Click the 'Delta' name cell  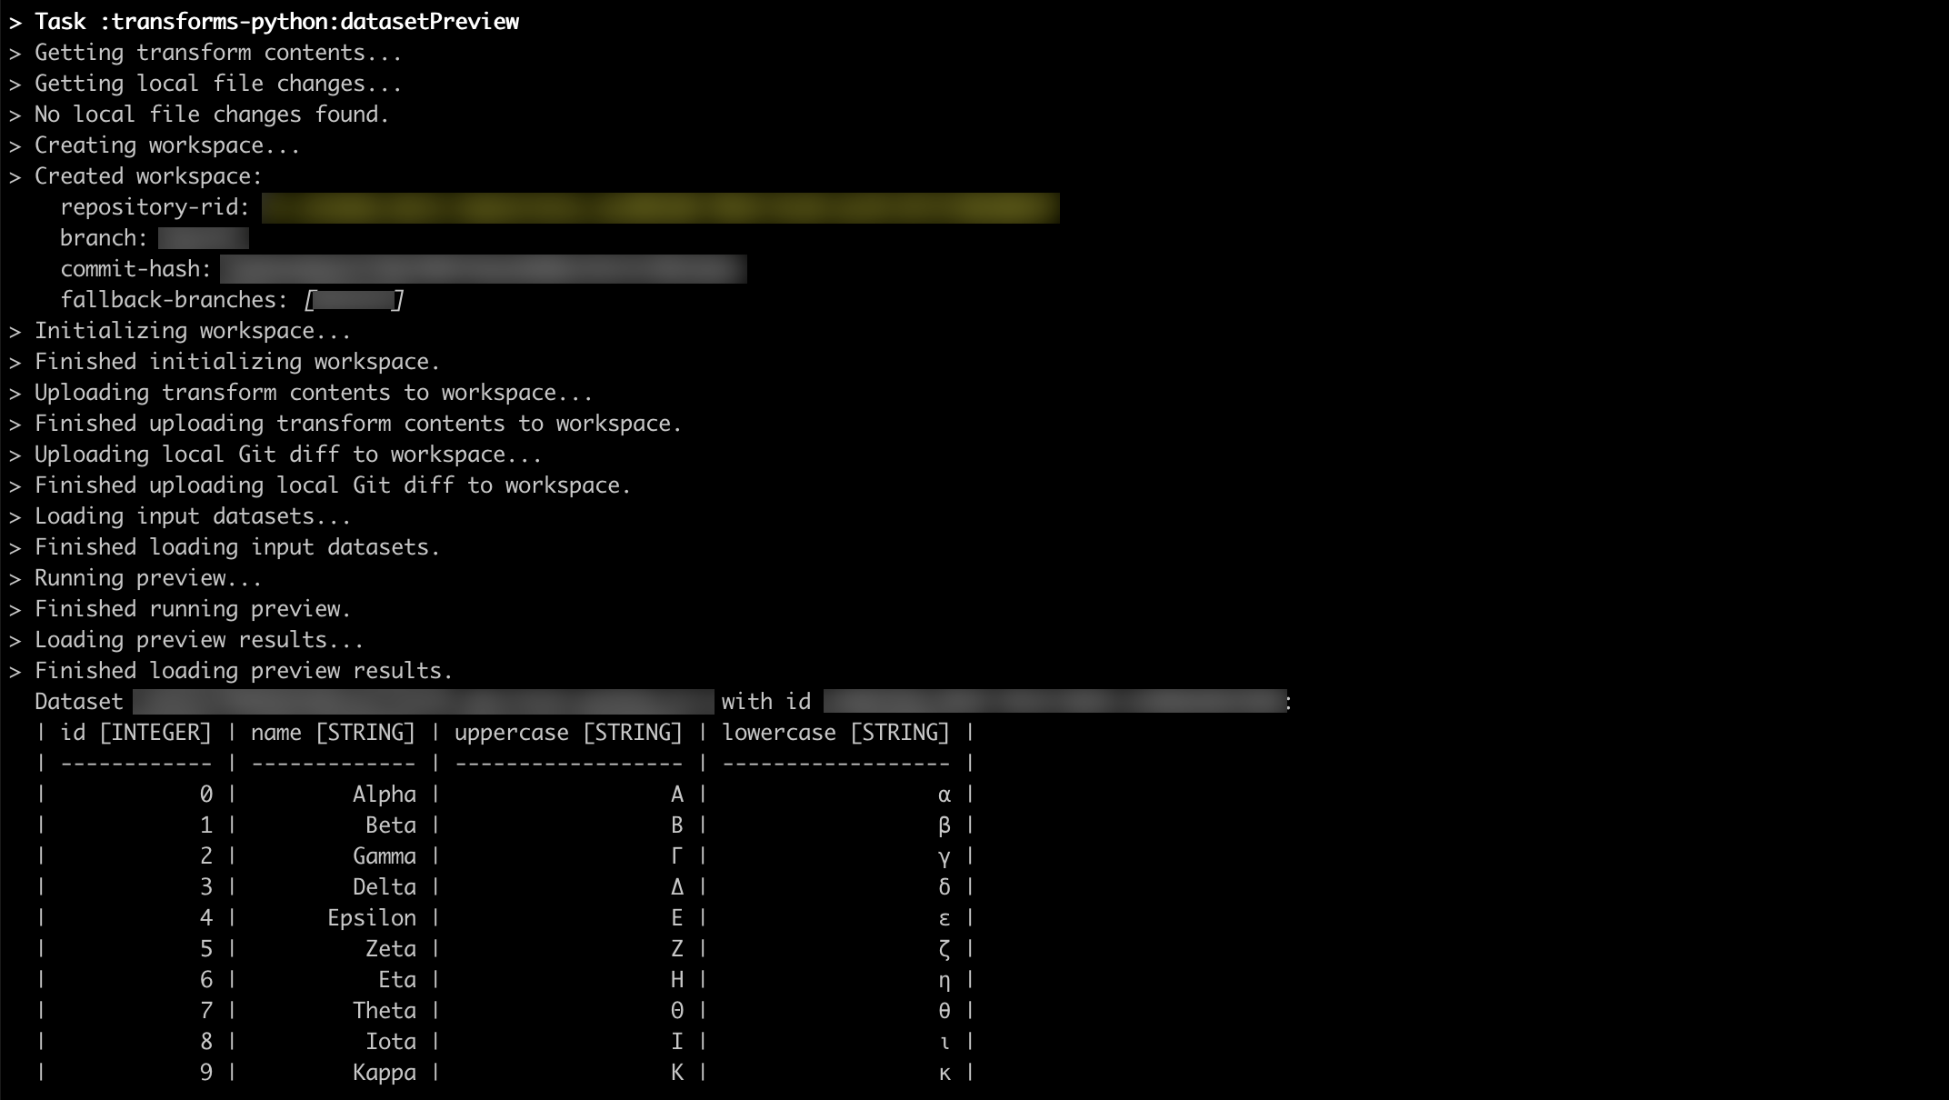(x=385, y=887)
